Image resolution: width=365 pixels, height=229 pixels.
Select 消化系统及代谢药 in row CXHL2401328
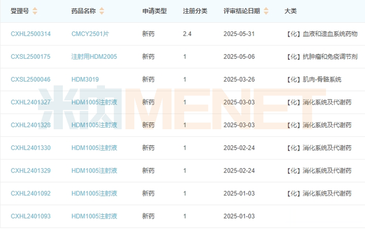click(x=327, y=125)
